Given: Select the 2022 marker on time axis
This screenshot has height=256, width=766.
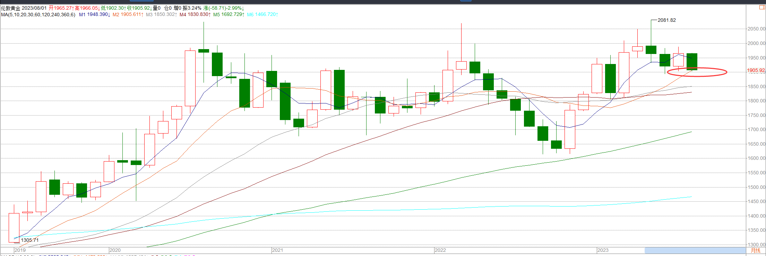Looking at the screenshot, I should pyautogui.click(x=440, y=250).
